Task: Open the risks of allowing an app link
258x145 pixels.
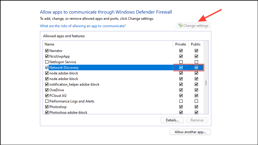Action: point(83,26)
